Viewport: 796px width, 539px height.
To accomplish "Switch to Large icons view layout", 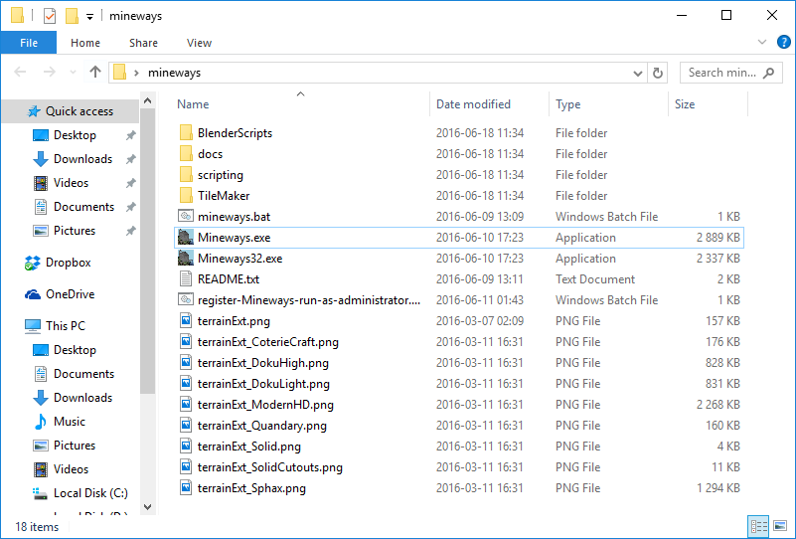I will click(780, 526).
